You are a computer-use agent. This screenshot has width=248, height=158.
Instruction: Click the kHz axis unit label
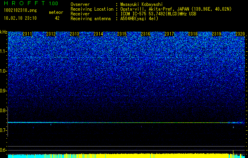[4, 32]
